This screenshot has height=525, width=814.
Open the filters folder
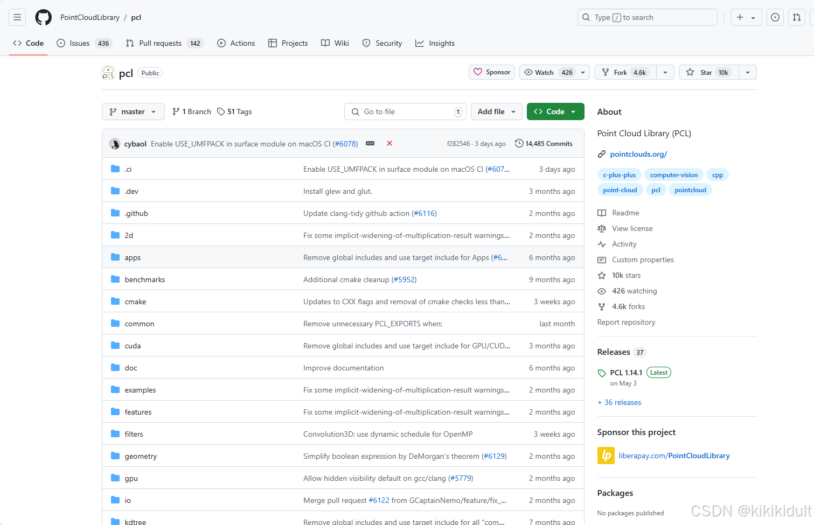134,435
